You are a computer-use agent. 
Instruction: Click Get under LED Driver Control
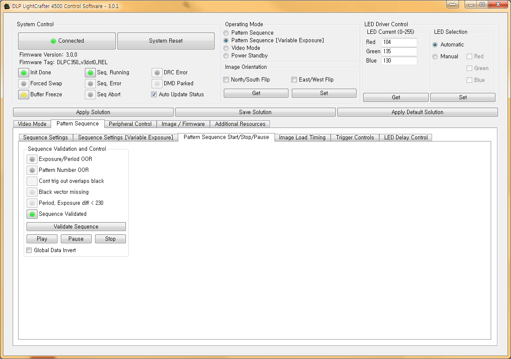(x=396, y=98)
